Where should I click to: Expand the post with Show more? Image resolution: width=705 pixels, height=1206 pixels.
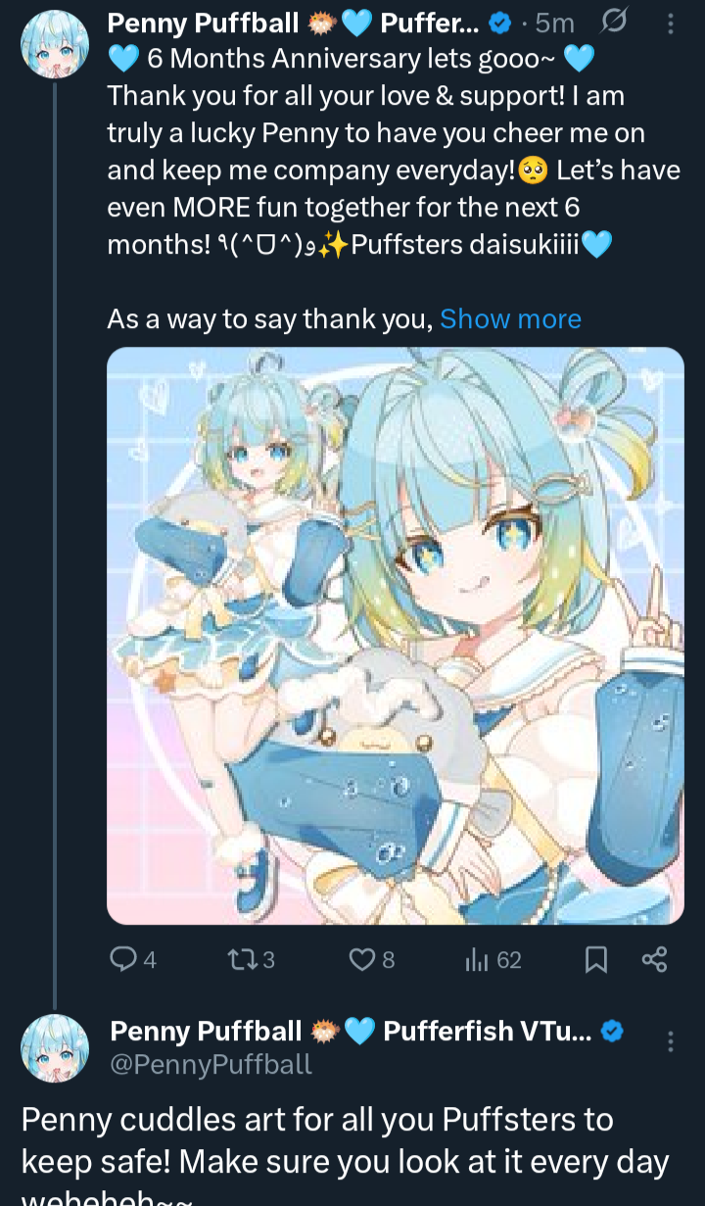coord(511,319)
